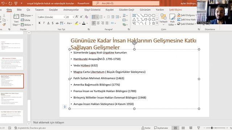Select the straight line shape in gallery
The height and width of the screenshot is (130, 232).
[x=138, y=16]
